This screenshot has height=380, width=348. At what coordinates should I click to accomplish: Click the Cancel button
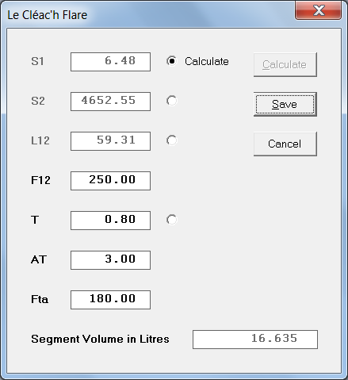[285, 144]
